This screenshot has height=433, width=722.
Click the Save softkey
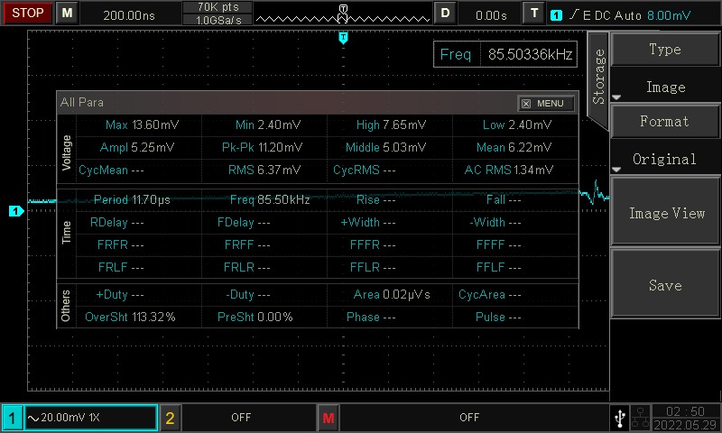(666, 284)
